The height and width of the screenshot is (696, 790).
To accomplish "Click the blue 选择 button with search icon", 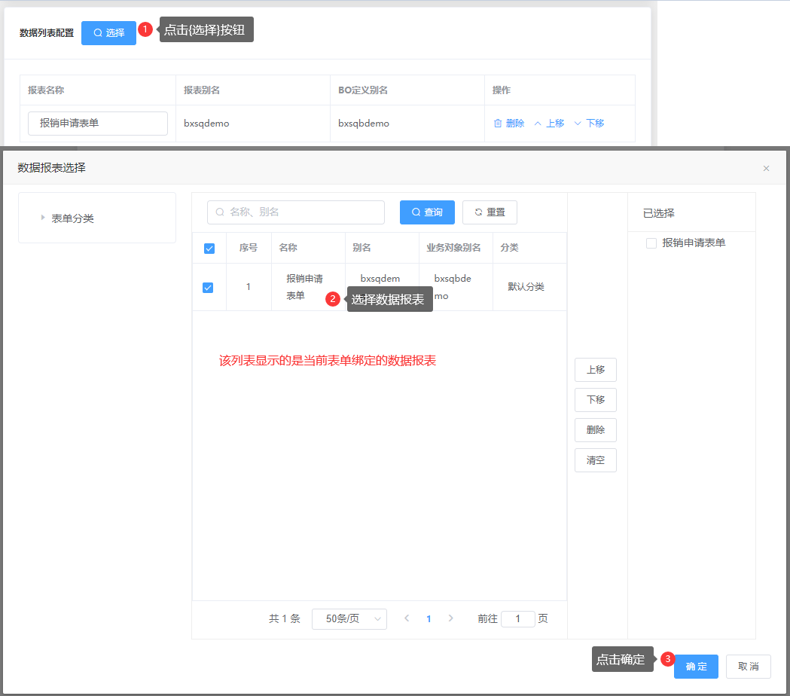I will [x=108, y=33].
